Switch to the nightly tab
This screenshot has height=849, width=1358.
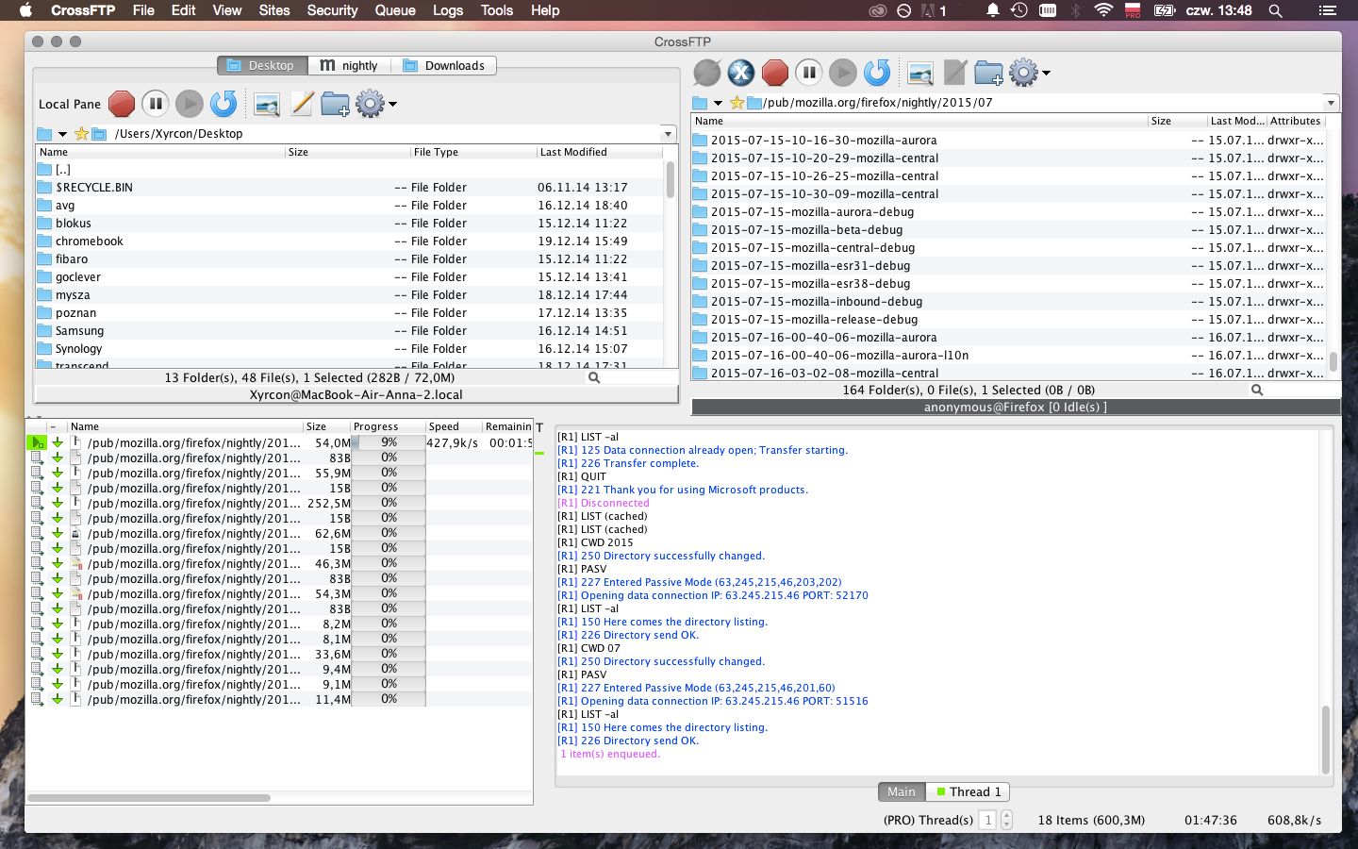coord(349,65)
